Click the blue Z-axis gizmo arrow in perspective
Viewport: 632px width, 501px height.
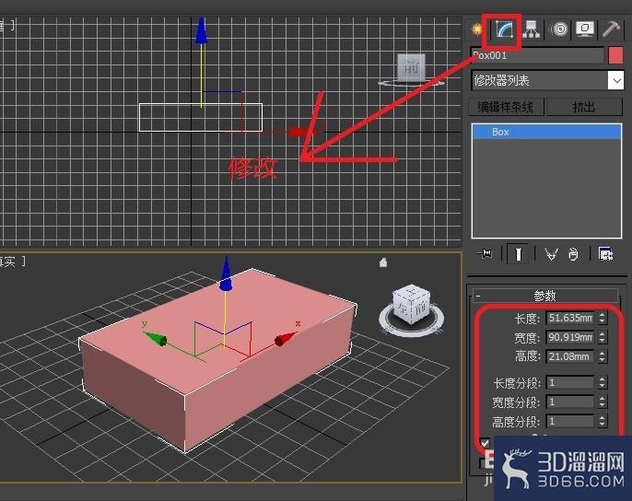click(226, 274)
